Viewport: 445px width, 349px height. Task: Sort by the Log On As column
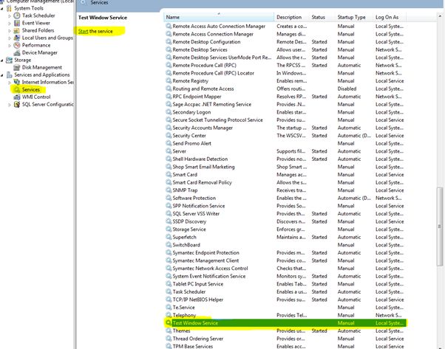390,17
